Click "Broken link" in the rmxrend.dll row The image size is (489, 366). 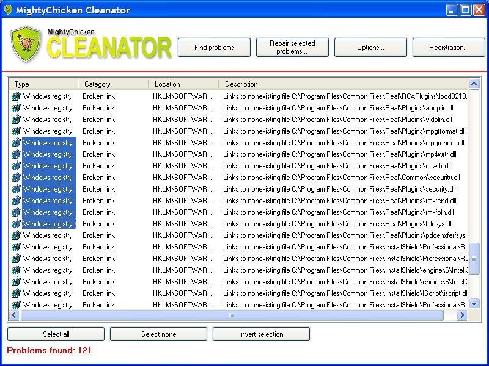(98, 201)
